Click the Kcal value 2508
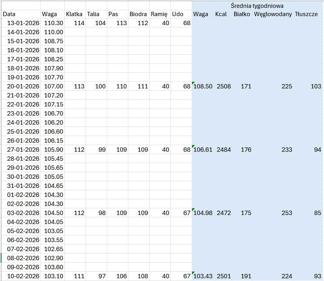The image size is (324, 281). 223,86
